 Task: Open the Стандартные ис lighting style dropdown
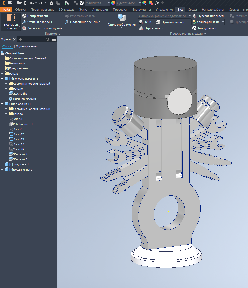pyautogui.click(x=208, y=22)
